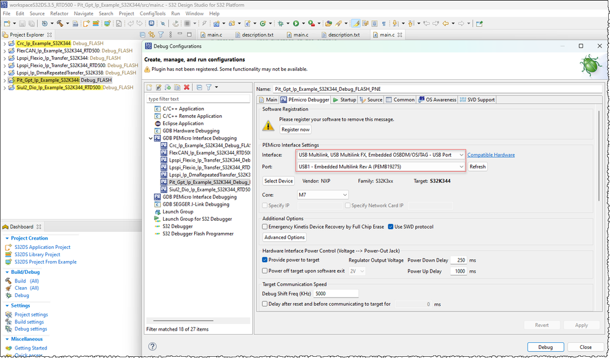
Task: Launch the Run icon on the main toolbar
Action: point(295,24)
